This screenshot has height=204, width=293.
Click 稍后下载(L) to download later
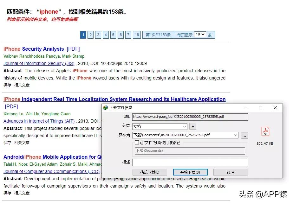coord(150,172)
